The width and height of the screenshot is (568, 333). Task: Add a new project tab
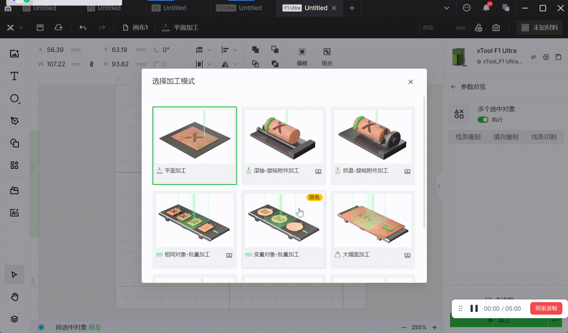tap(352, 8)
